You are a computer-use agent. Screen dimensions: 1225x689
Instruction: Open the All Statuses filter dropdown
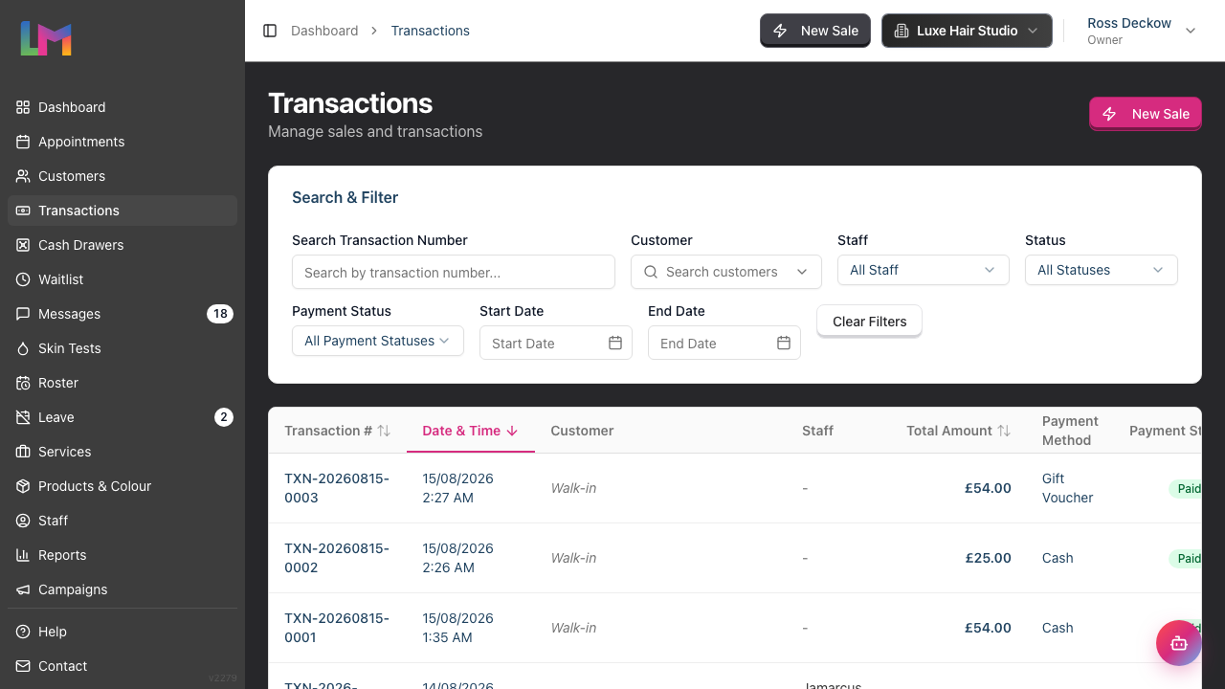point(1102,270)
